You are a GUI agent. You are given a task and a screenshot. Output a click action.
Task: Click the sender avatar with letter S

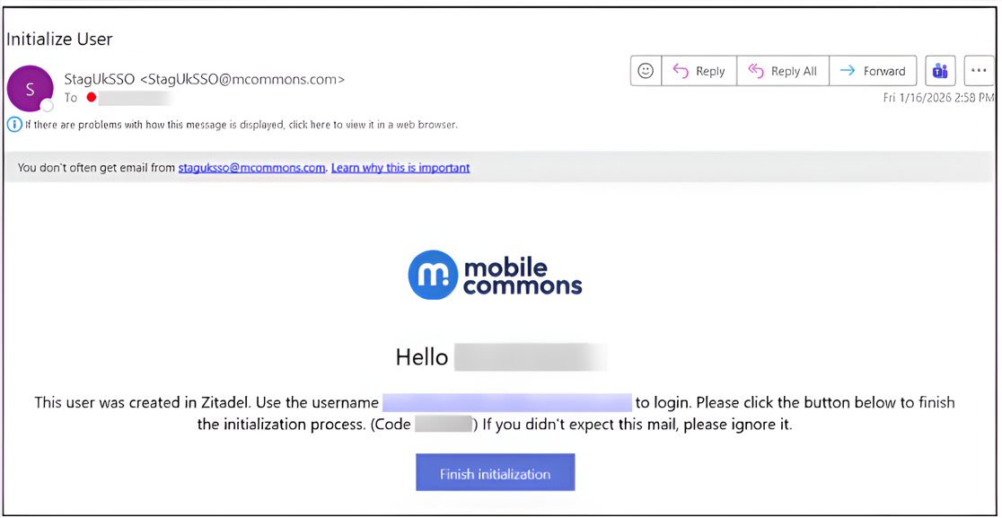point(30,89)
